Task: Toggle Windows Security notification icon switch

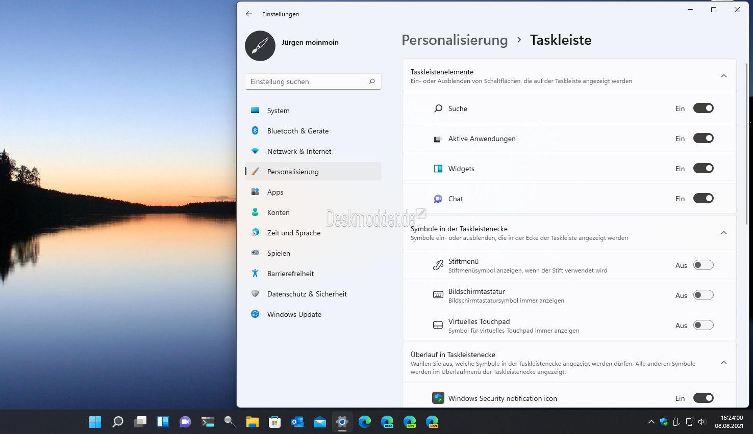Action: pos(703,398)
